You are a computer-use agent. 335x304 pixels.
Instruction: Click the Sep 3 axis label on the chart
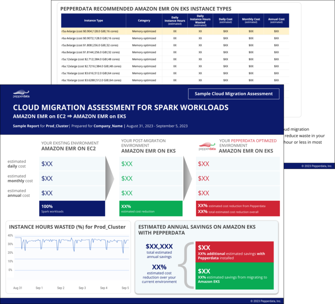pos(82,288)
